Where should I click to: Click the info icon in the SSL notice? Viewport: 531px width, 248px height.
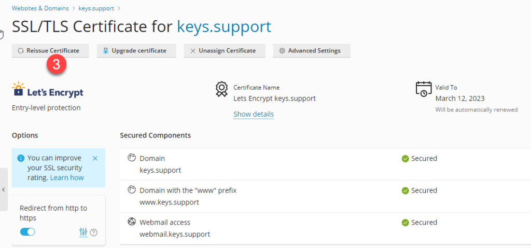[x=21, y=158]
